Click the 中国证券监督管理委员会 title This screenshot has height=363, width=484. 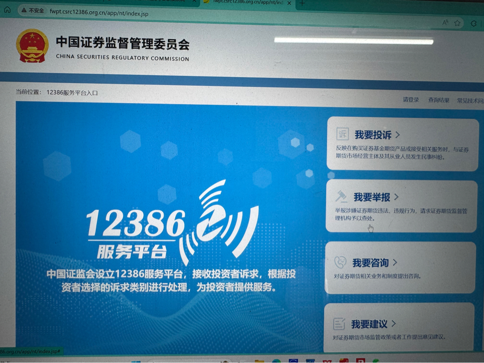[x=122, y=43]
